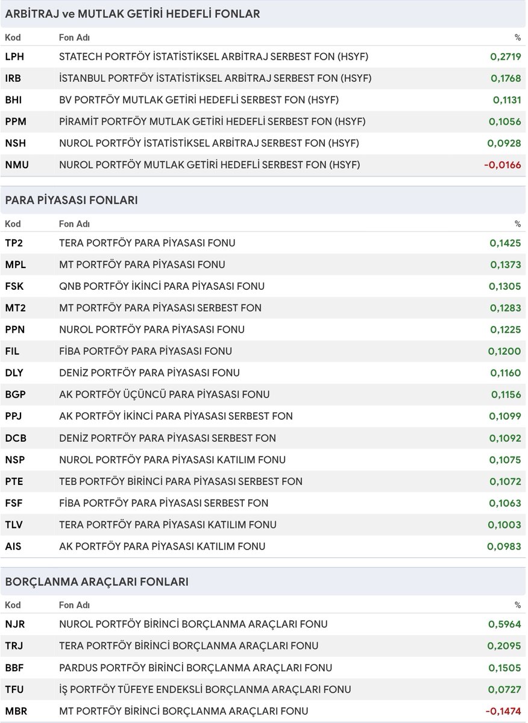Image resolution: width=528 pixels, height=723 pixels.
Task: Click the 0,1099 return value
Action: pos(506,416)
